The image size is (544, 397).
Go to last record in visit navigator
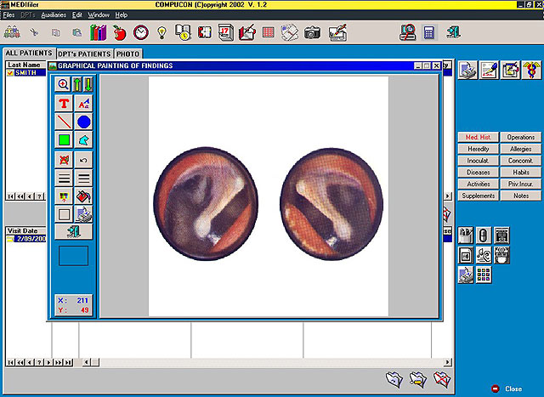(68, 363)
